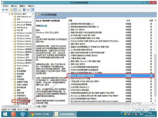Screen dimensions: 158x118
Task: Open the Windows Start button
Action: pos(5,114)
